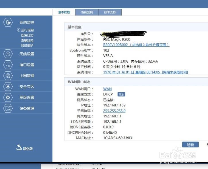Open the WAN port link

[108, 89]
